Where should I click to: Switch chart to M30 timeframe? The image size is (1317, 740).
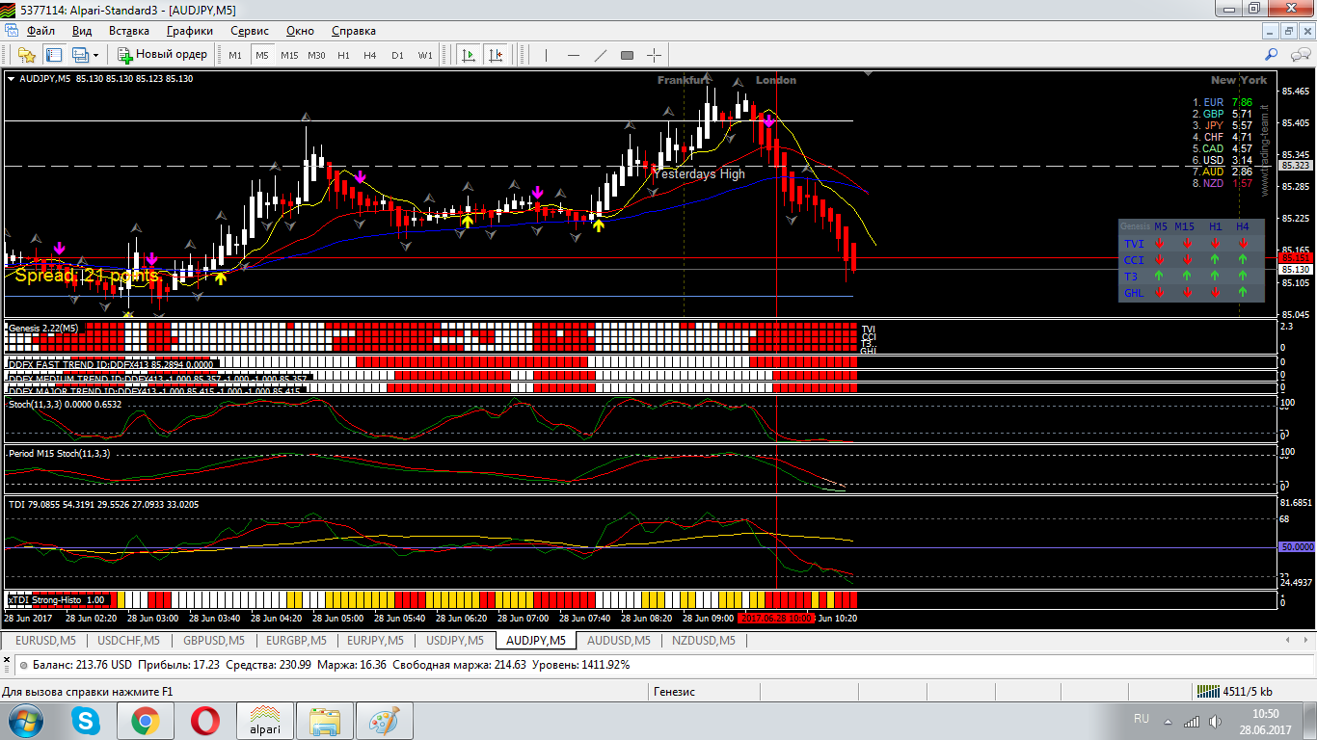pos(316,55)
